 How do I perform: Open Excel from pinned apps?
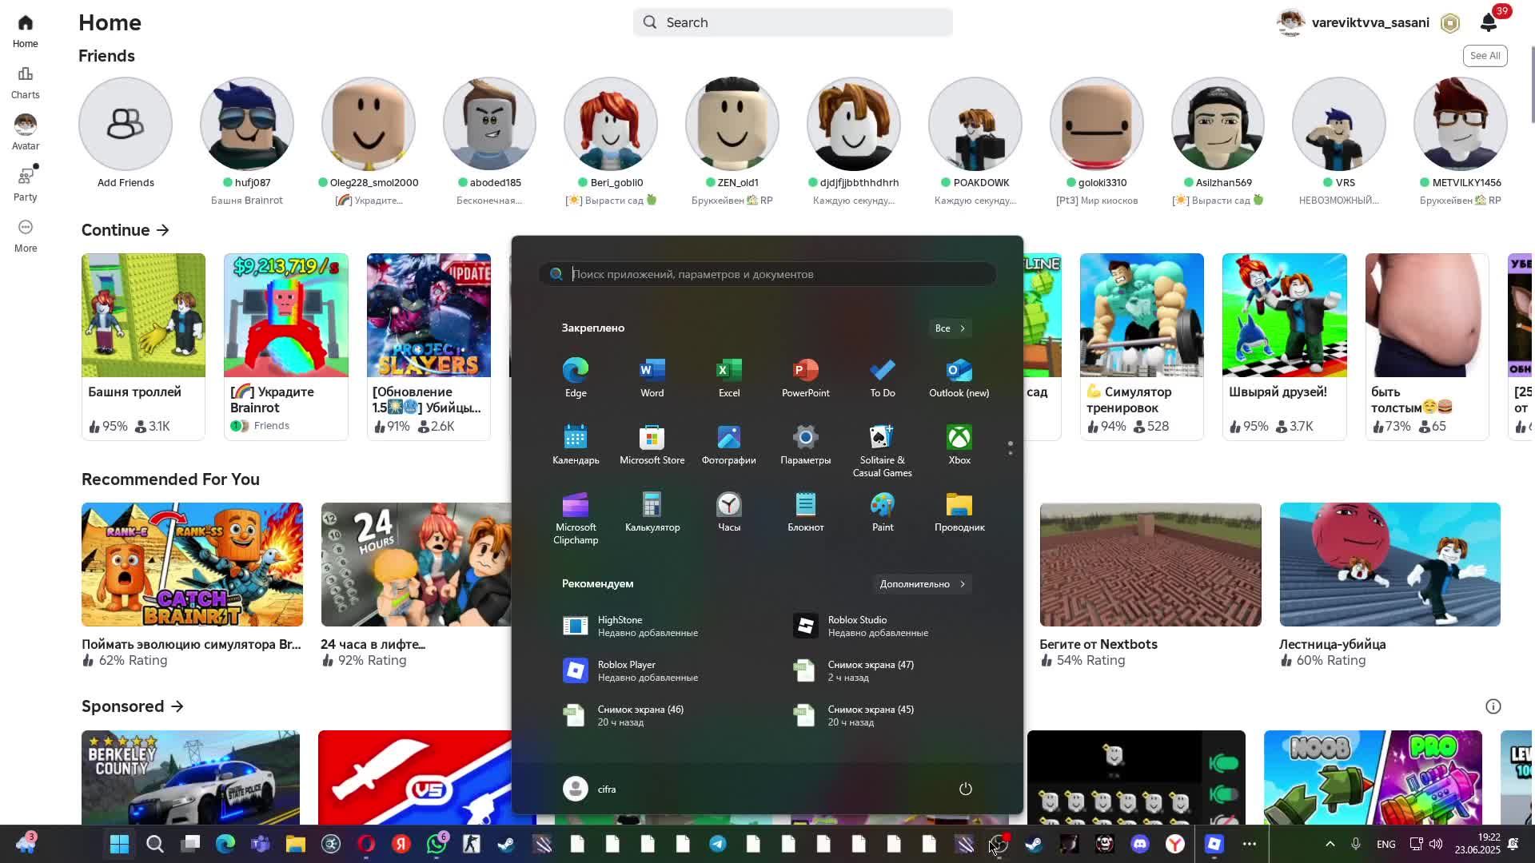[x=729, y=377]
